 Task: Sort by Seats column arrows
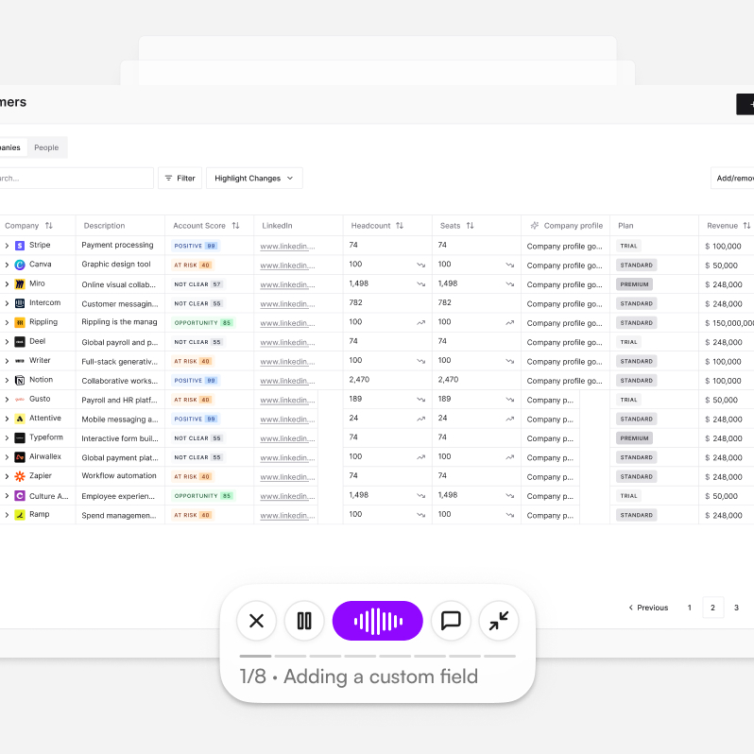(x=471, y=226)
